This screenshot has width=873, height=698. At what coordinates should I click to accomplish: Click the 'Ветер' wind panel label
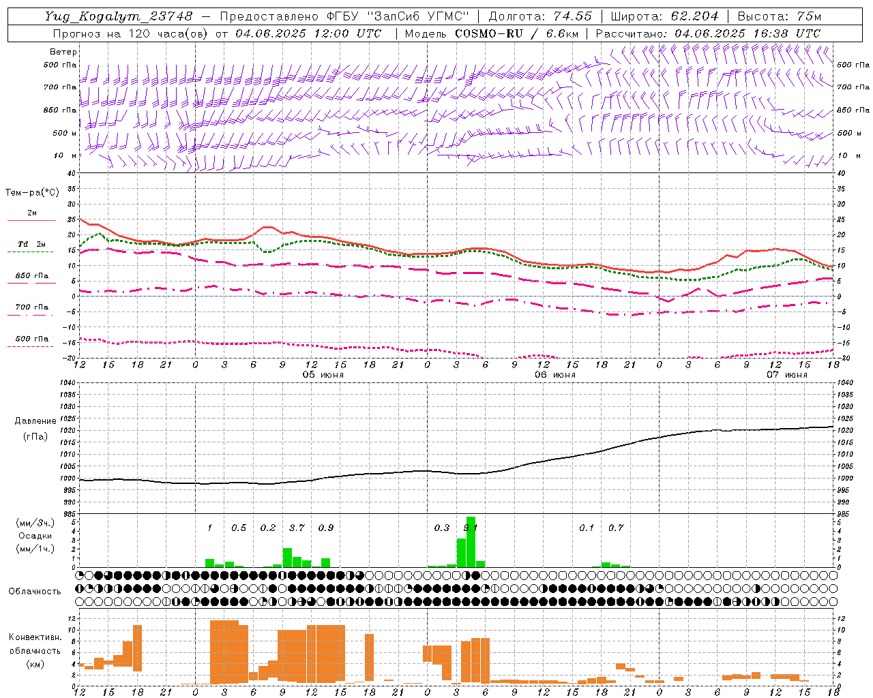click(x=63, y=52)
